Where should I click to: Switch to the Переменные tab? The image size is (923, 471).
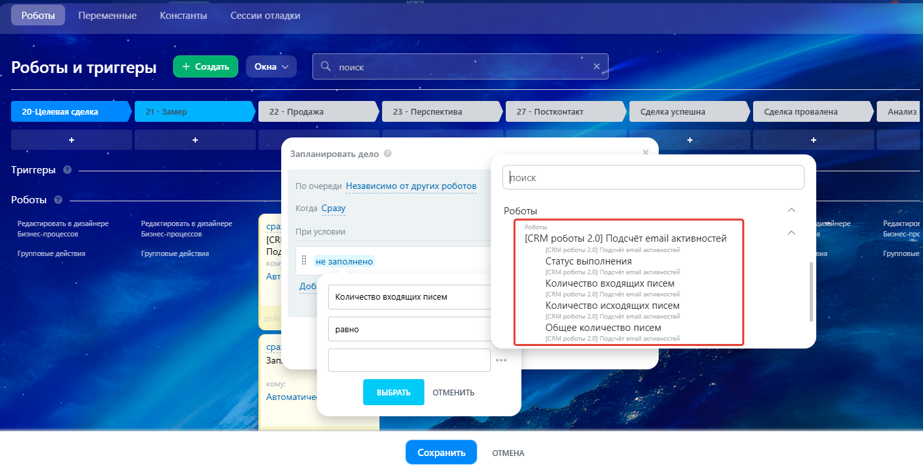tap(107, 15)
